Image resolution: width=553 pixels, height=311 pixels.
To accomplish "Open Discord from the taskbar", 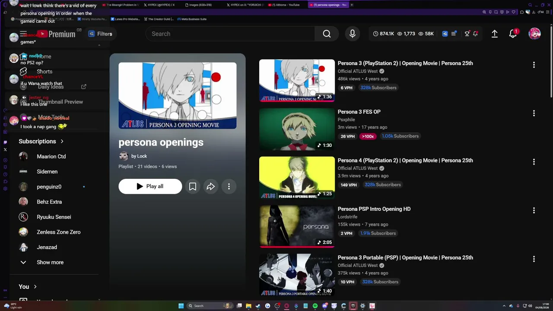I will pos(324,306).
